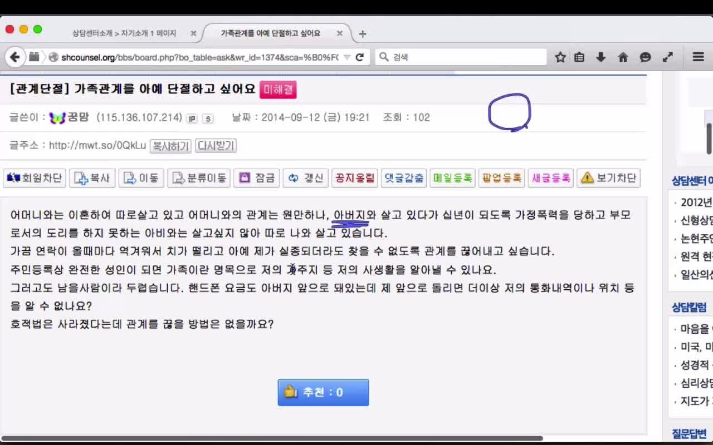713x445 pixels.
Task: Click the 미해결 status badge
Action: click(x=278, y=89)
